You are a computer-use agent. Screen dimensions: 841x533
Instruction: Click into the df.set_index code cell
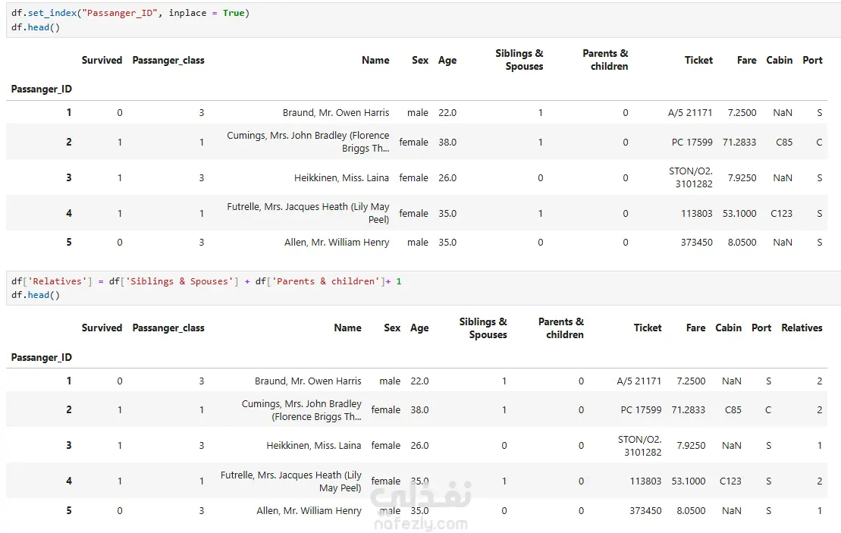[423, 20]
